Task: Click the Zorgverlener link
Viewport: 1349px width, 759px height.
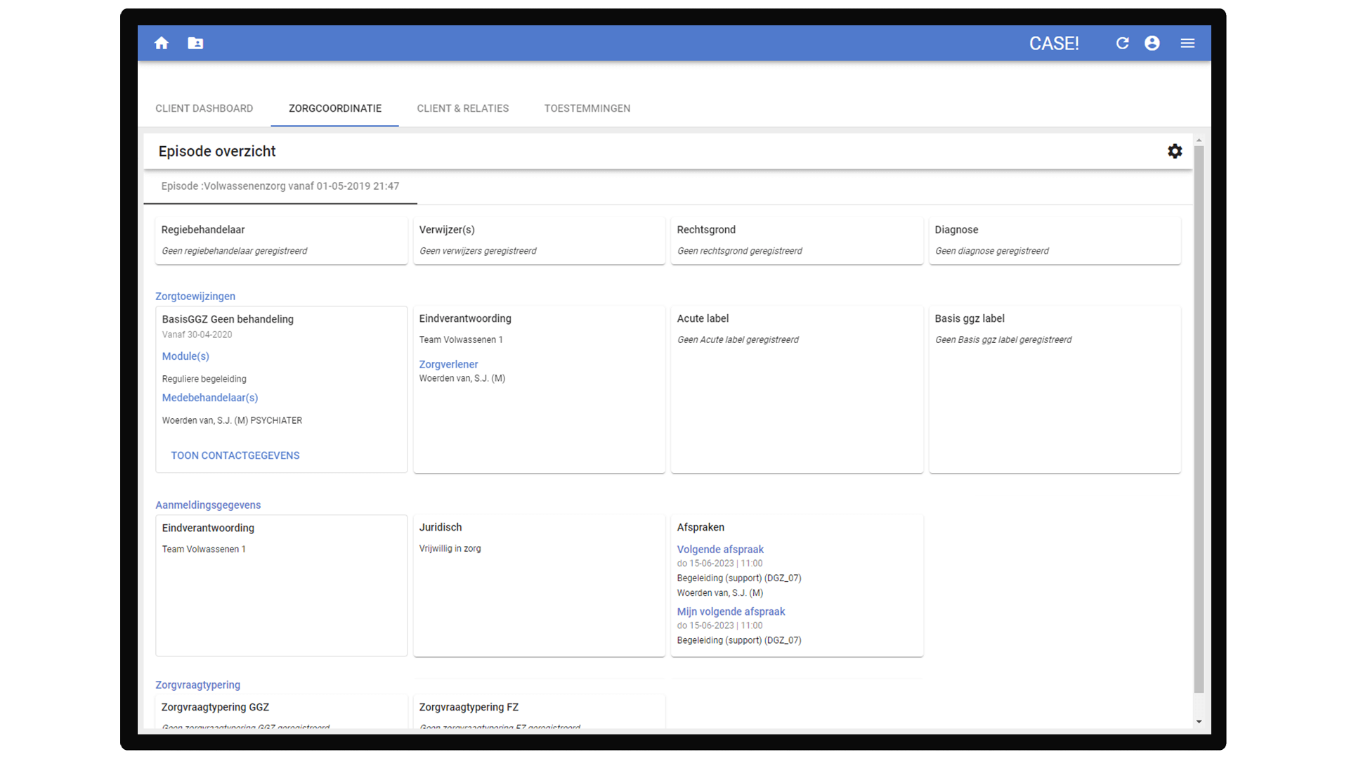Action: click(448, 364)
